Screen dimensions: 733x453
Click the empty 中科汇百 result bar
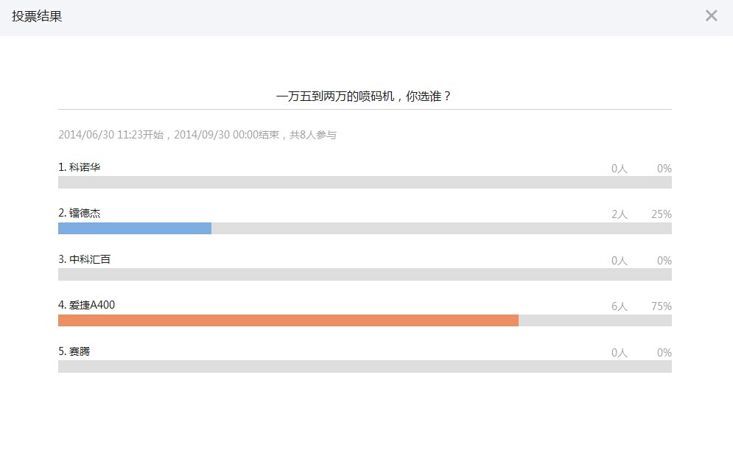tap(365, 275)
